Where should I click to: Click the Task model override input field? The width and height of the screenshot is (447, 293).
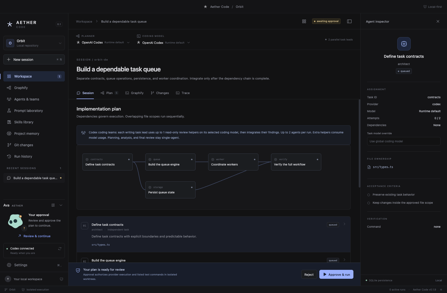click(x=404, y=141)
